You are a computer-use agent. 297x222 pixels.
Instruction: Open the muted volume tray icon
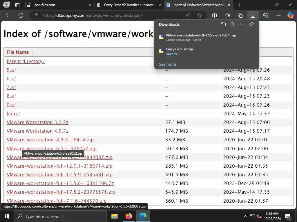[259, 216]
